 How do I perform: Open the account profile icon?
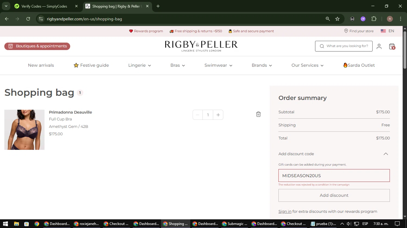(379, 47)
